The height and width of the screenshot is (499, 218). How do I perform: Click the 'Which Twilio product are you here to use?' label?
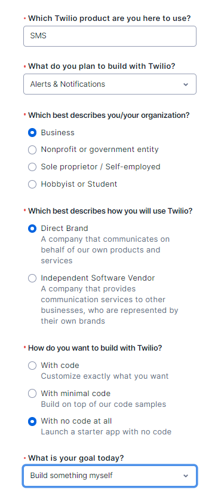[x=109, y=19]
